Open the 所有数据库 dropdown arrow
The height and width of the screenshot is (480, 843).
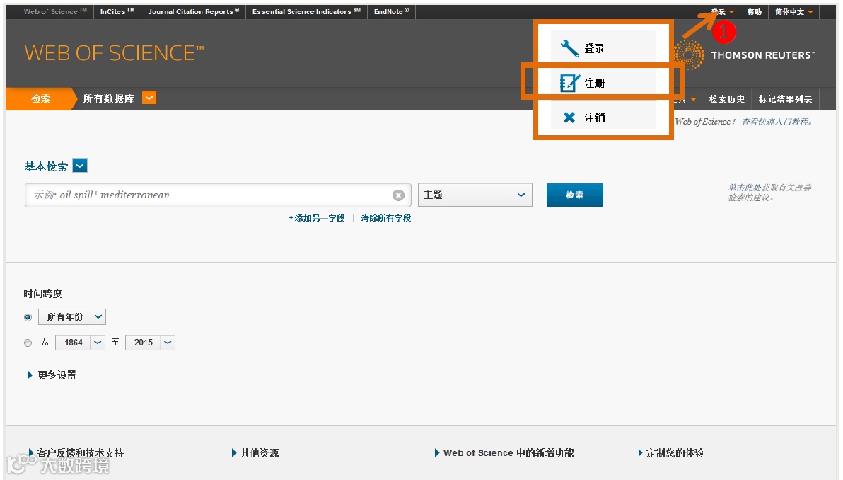point(149,98)
